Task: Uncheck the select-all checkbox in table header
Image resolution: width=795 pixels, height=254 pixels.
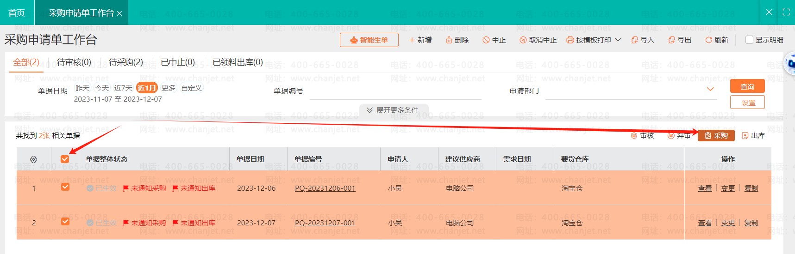Action: click(x=65, y=159)
